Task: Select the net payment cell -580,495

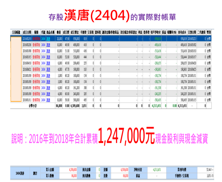Action: coord(158,100)
